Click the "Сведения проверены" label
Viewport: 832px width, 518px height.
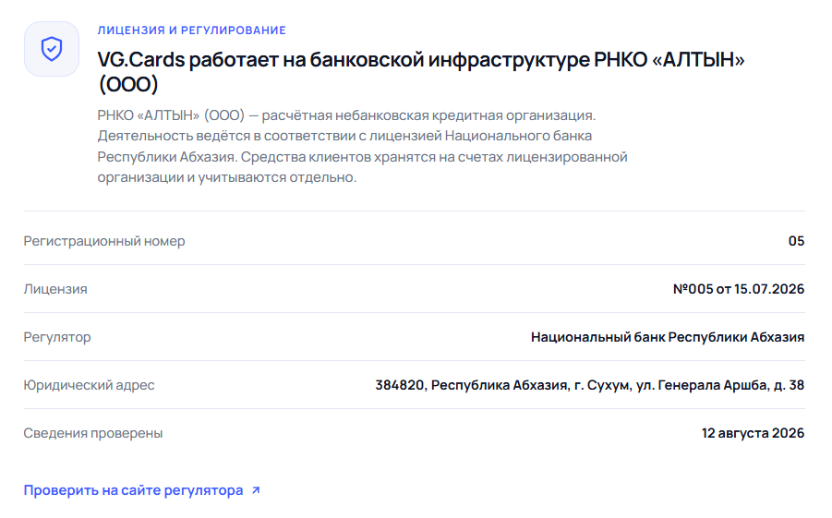pos(93,433)
